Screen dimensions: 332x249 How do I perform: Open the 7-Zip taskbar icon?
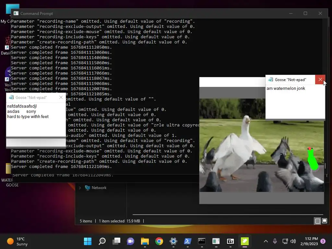231,241
